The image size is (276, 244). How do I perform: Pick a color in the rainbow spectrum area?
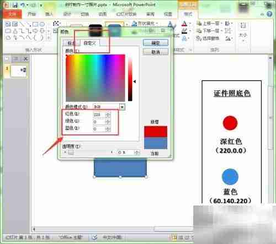[95, 78]
